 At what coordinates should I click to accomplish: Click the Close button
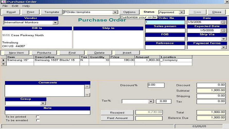coord(217,12)
